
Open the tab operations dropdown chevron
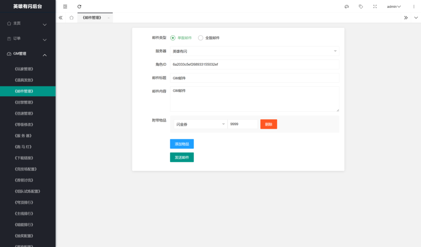(416, 18)
